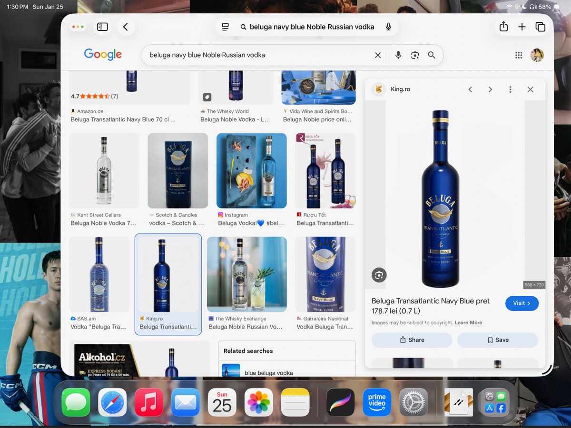Open a new Safari tab

tap(522, 27)
